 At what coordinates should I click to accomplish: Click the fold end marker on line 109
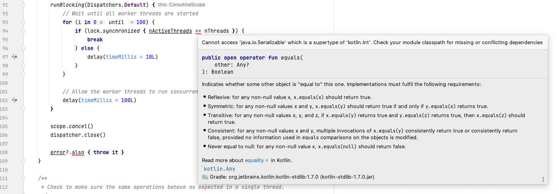(23, 161)
